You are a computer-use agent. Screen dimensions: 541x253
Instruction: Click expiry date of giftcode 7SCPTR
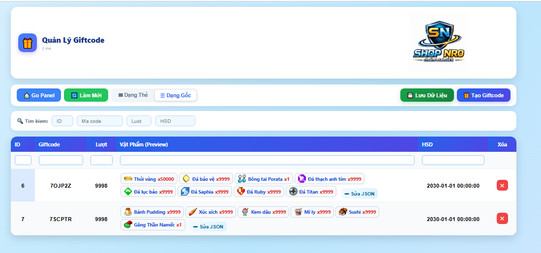pyautogui.click(x=453, y=219)
